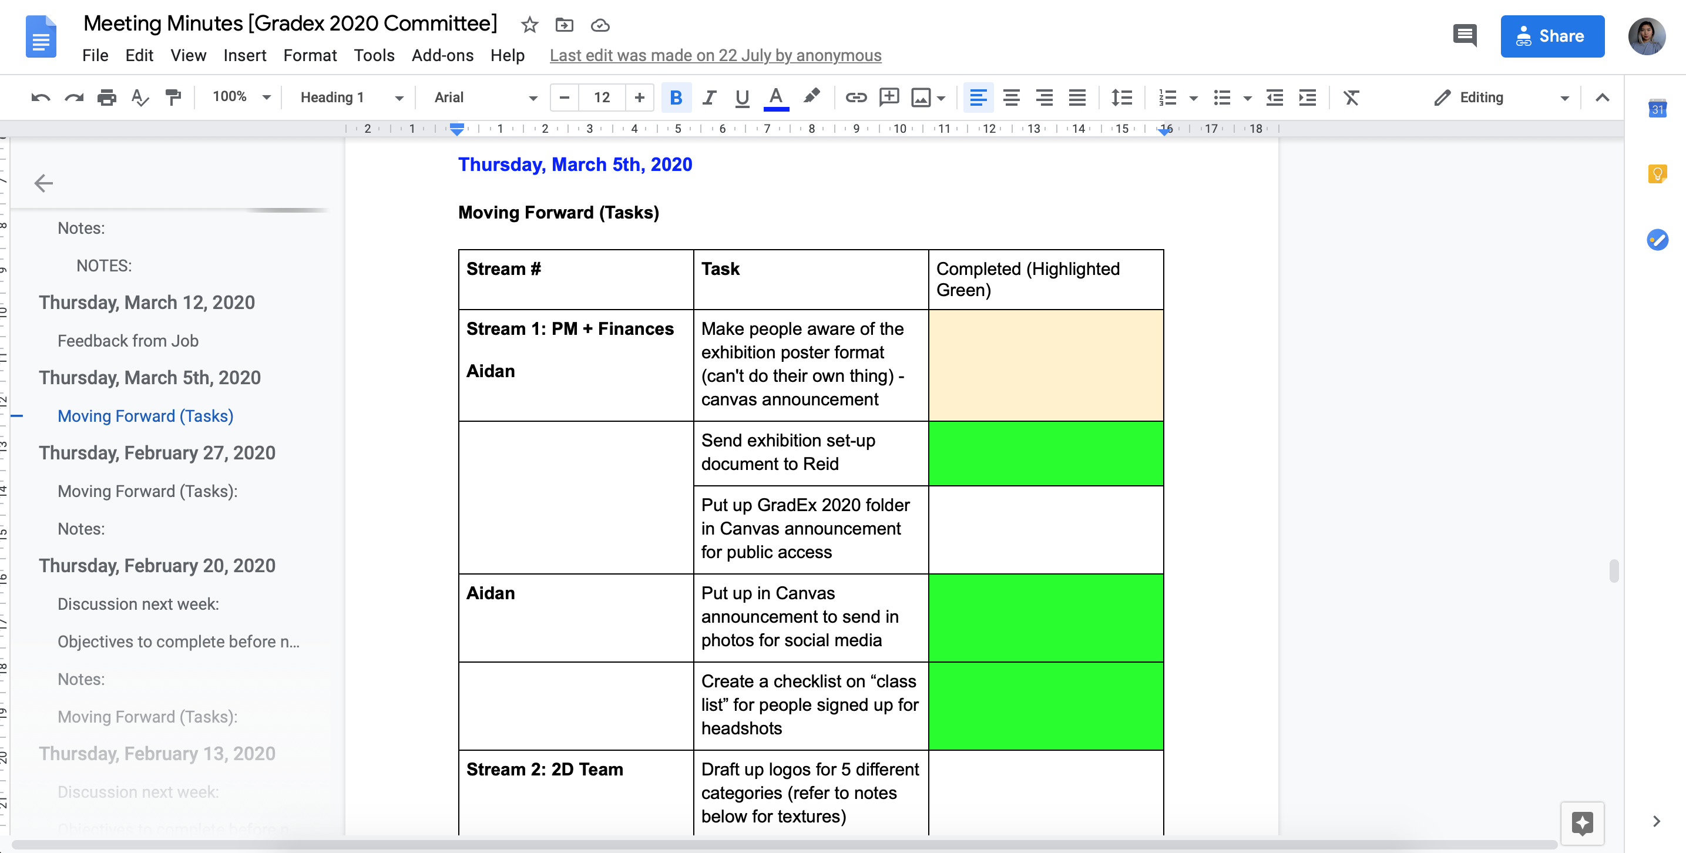Insert an image
Screen dimensions: 1686x853
click(x=921, y=98)
